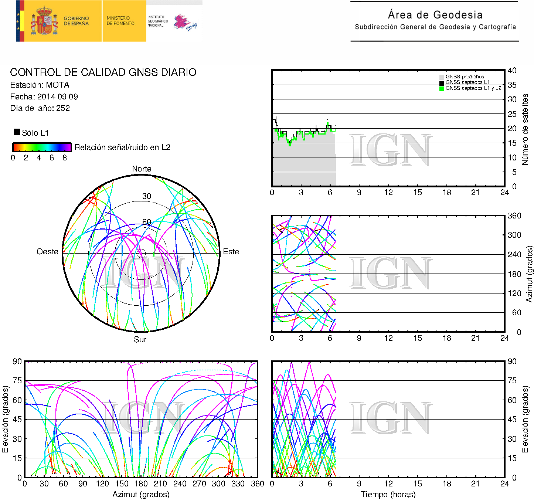The image size is (534, 499).
Task: Click the grey GNSS predichos legend swatch
Action: coord(442,77)
